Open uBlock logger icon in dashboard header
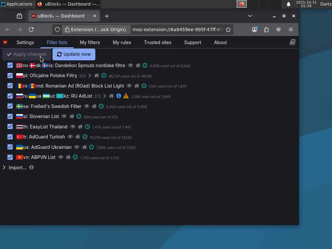 coord(293,42)
